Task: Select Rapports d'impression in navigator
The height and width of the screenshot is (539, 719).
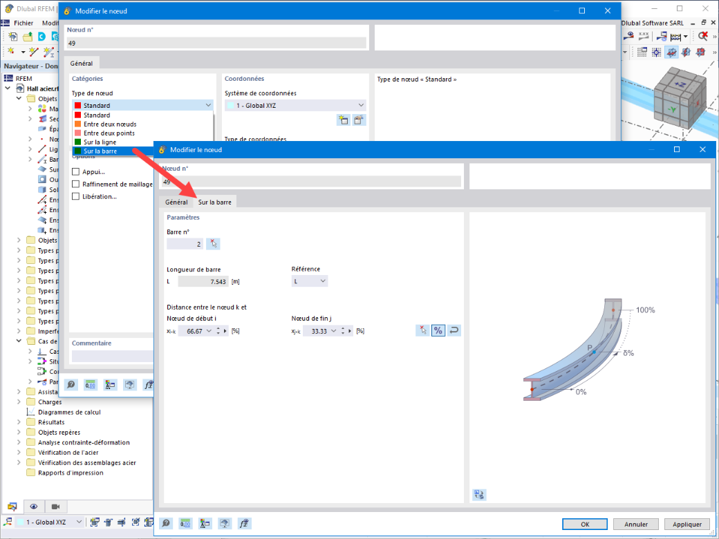Action: pyautogui.click(x=71, y=473)
